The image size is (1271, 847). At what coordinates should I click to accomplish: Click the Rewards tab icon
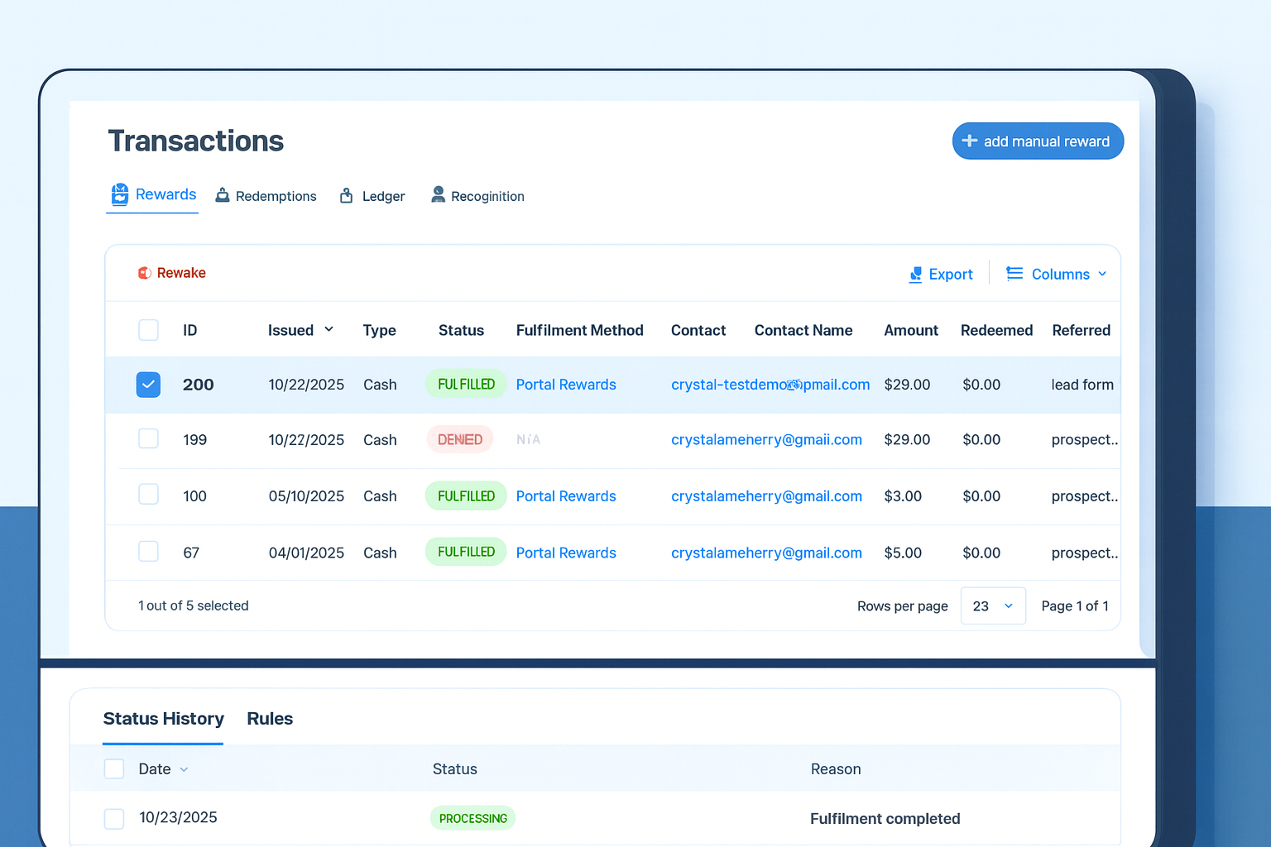[x=120, y=194]
